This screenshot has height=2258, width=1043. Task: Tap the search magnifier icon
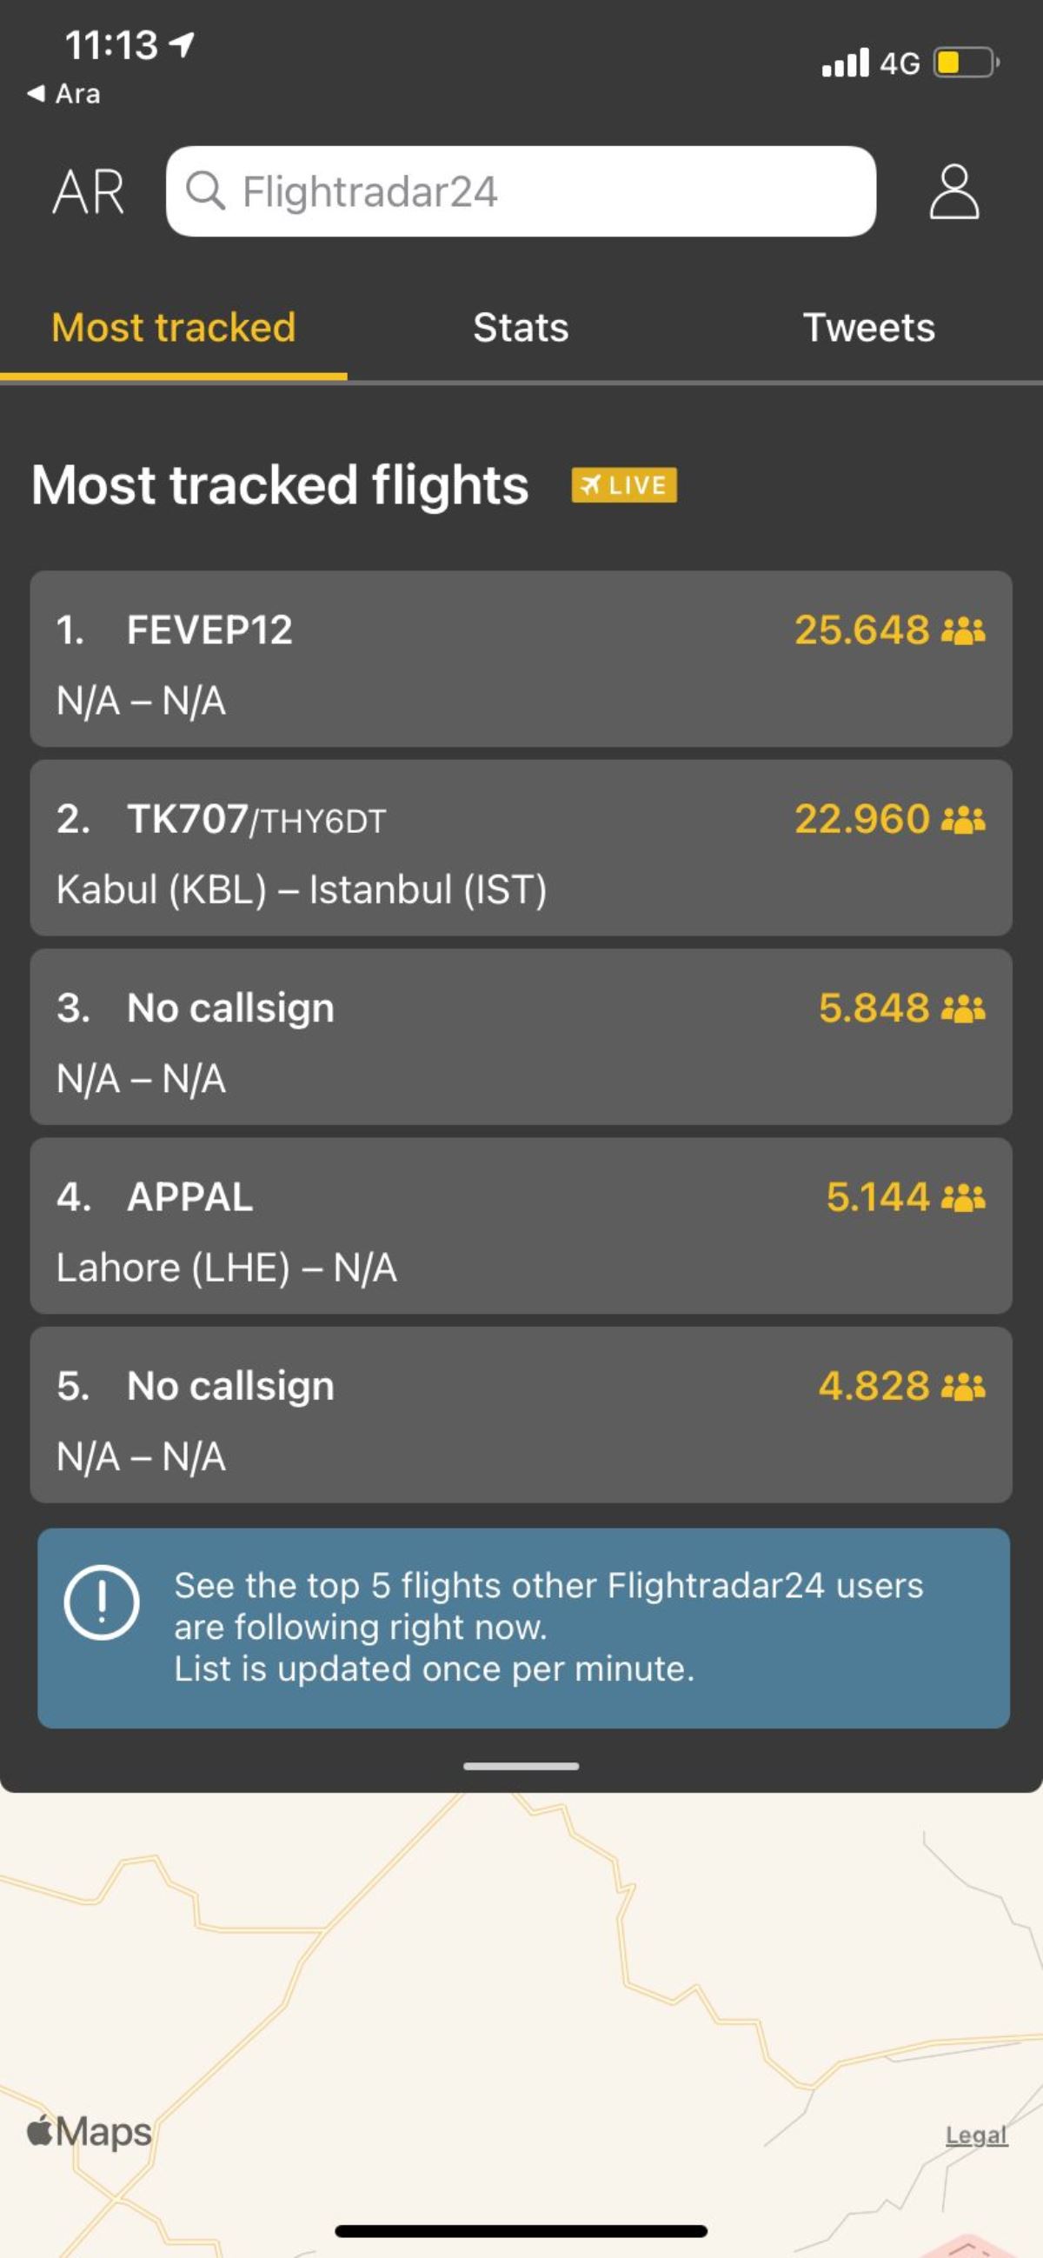click(x=206, y=190)
